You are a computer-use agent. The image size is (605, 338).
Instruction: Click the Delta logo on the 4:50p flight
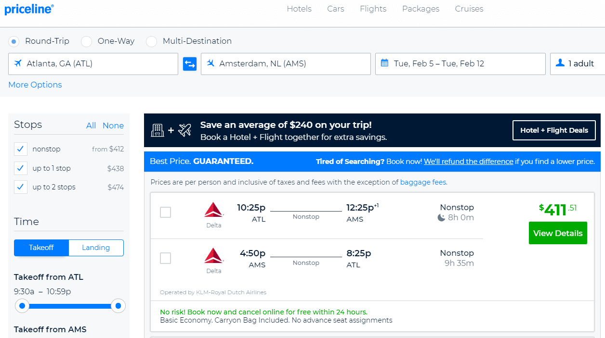[214, 255]
